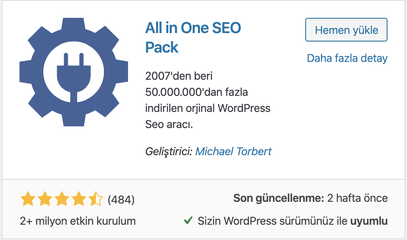Click the green compatibility checkmark icon
The width and height of the screenshot is (407, 240).
188,220
